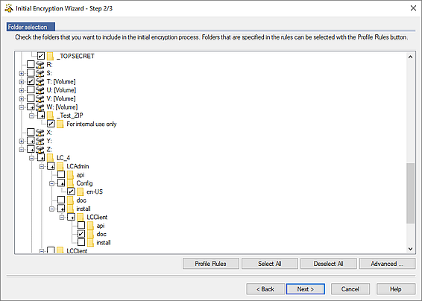Click the scroll up arrow of folder tree

[410, 57]
